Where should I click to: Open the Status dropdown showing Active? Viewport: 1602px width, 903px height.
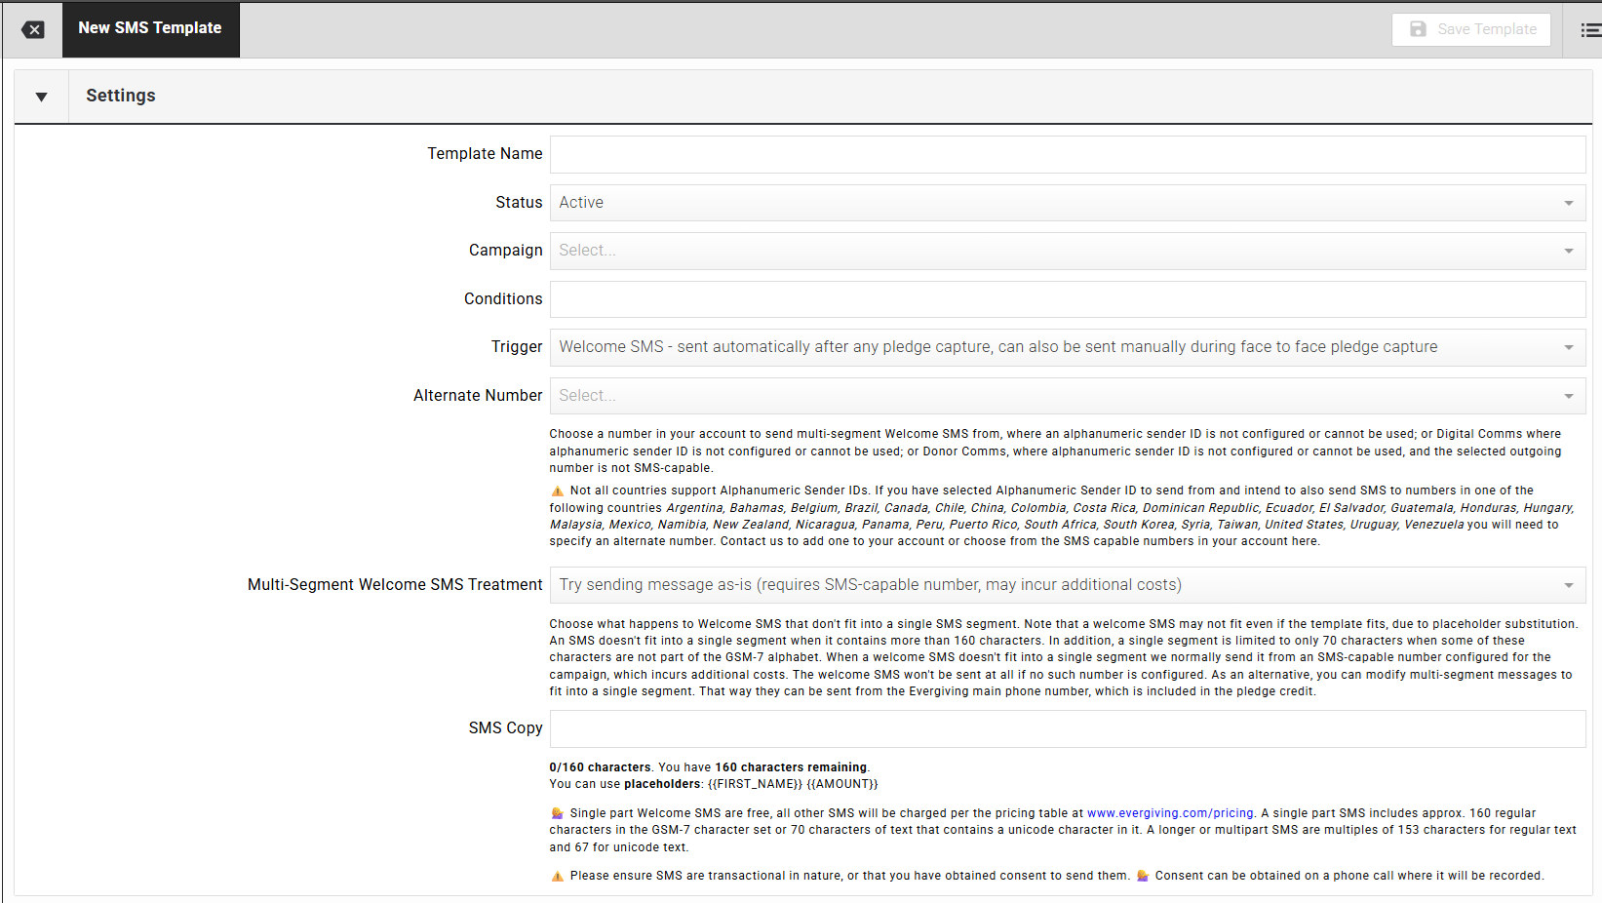pos(1067,203)
